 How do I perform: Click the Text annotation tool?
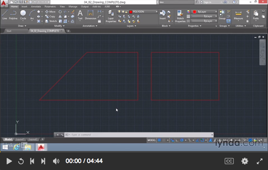[x=80, y=15]
